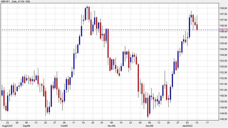Click the 157.00 price axis label
Screen dimensions: 228x128
[223, 20]
